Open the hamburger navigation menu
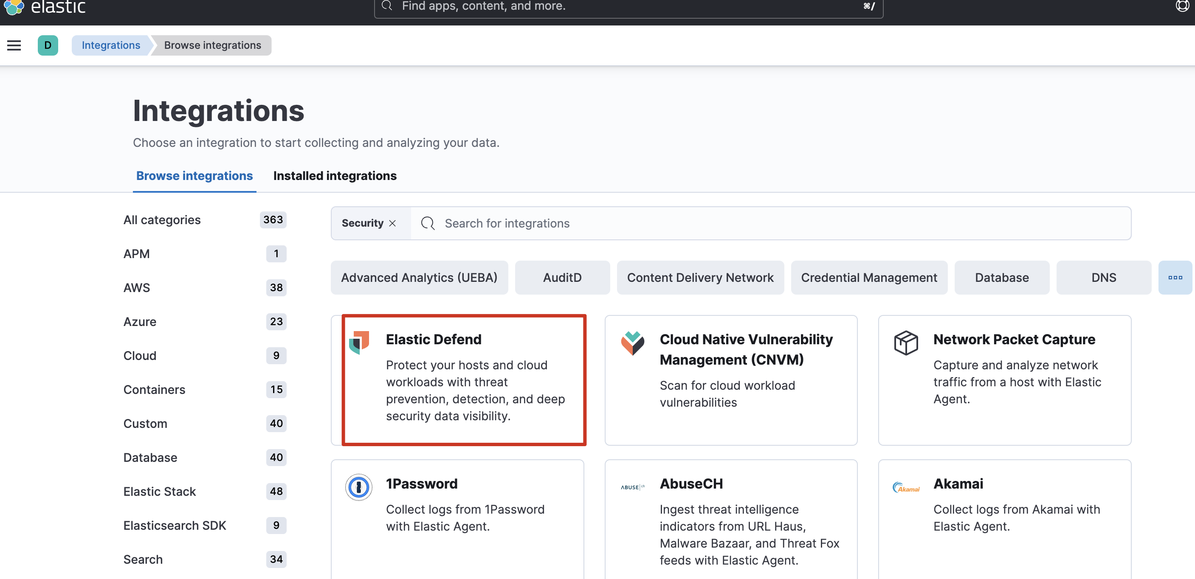 point(14,45)
